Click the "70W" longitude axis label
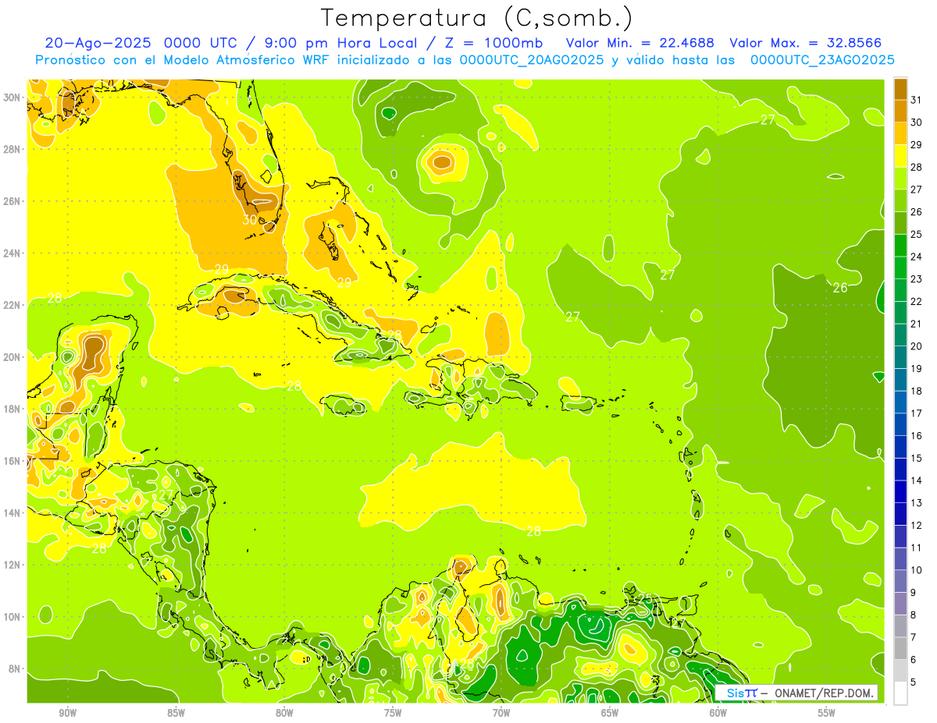The height and width of the screenshot is (723, 937). (x=501, y=713)
